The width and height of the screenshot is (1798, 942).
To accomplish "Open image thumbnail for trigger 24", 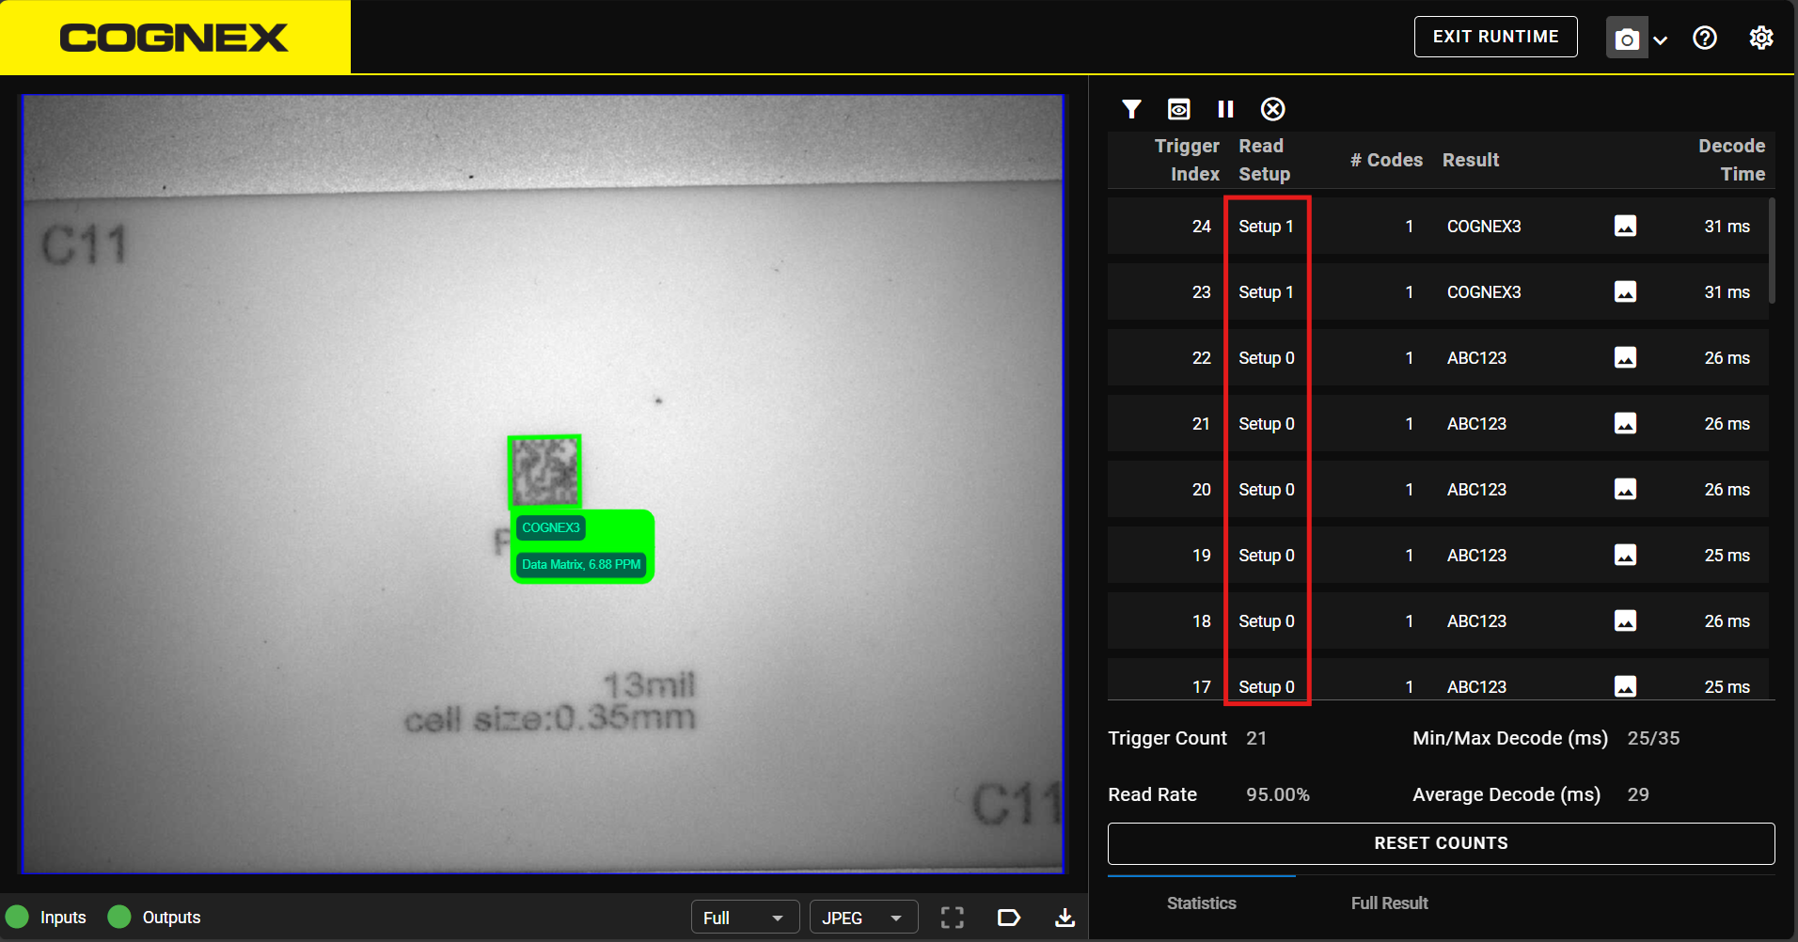I will pyautogui.click(x=1625, y=226).
